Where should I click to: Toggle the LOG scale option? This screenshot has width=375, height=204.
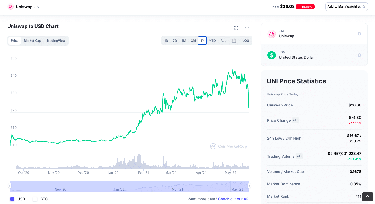246,41
